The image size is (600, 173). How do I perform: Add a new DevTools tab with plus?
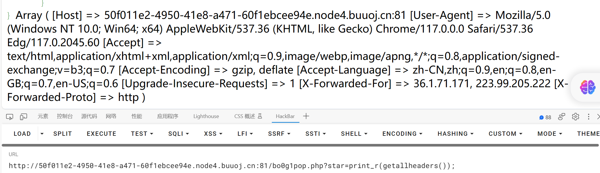(306, 116)
